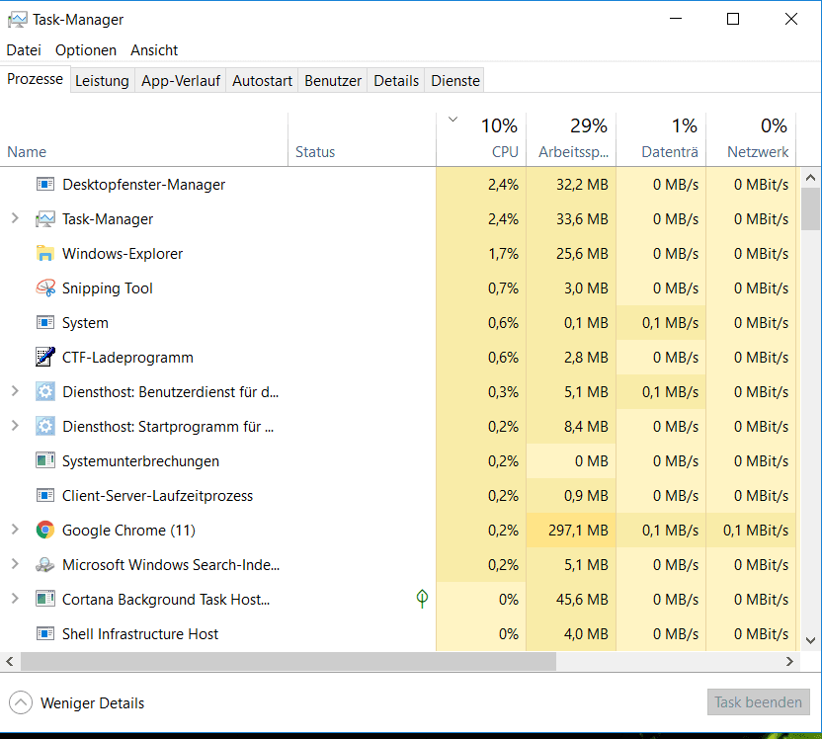Screen dimensions: 822x739
Task: Expand the Diensthost: Startprogramm group
Action: 15,426
